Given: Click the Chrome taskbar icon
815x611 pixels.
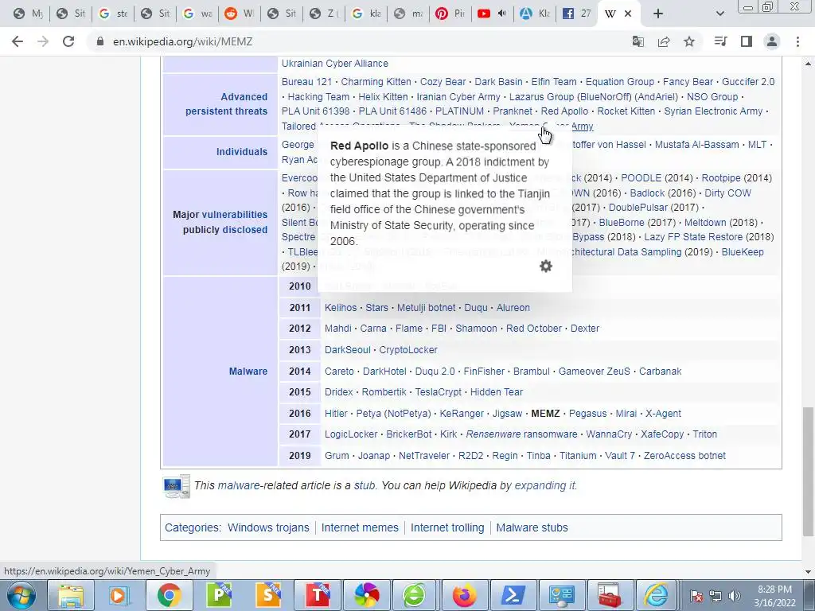Looking at the screenshot, I should 169,595.
